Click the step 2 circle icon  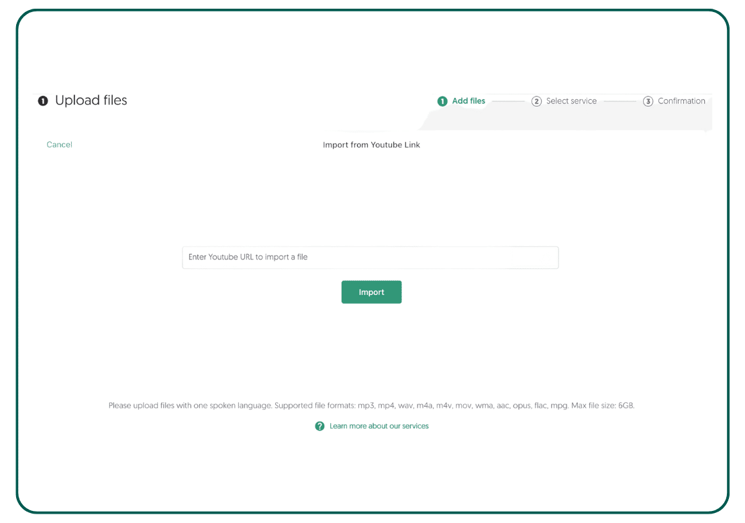(536, 101)
